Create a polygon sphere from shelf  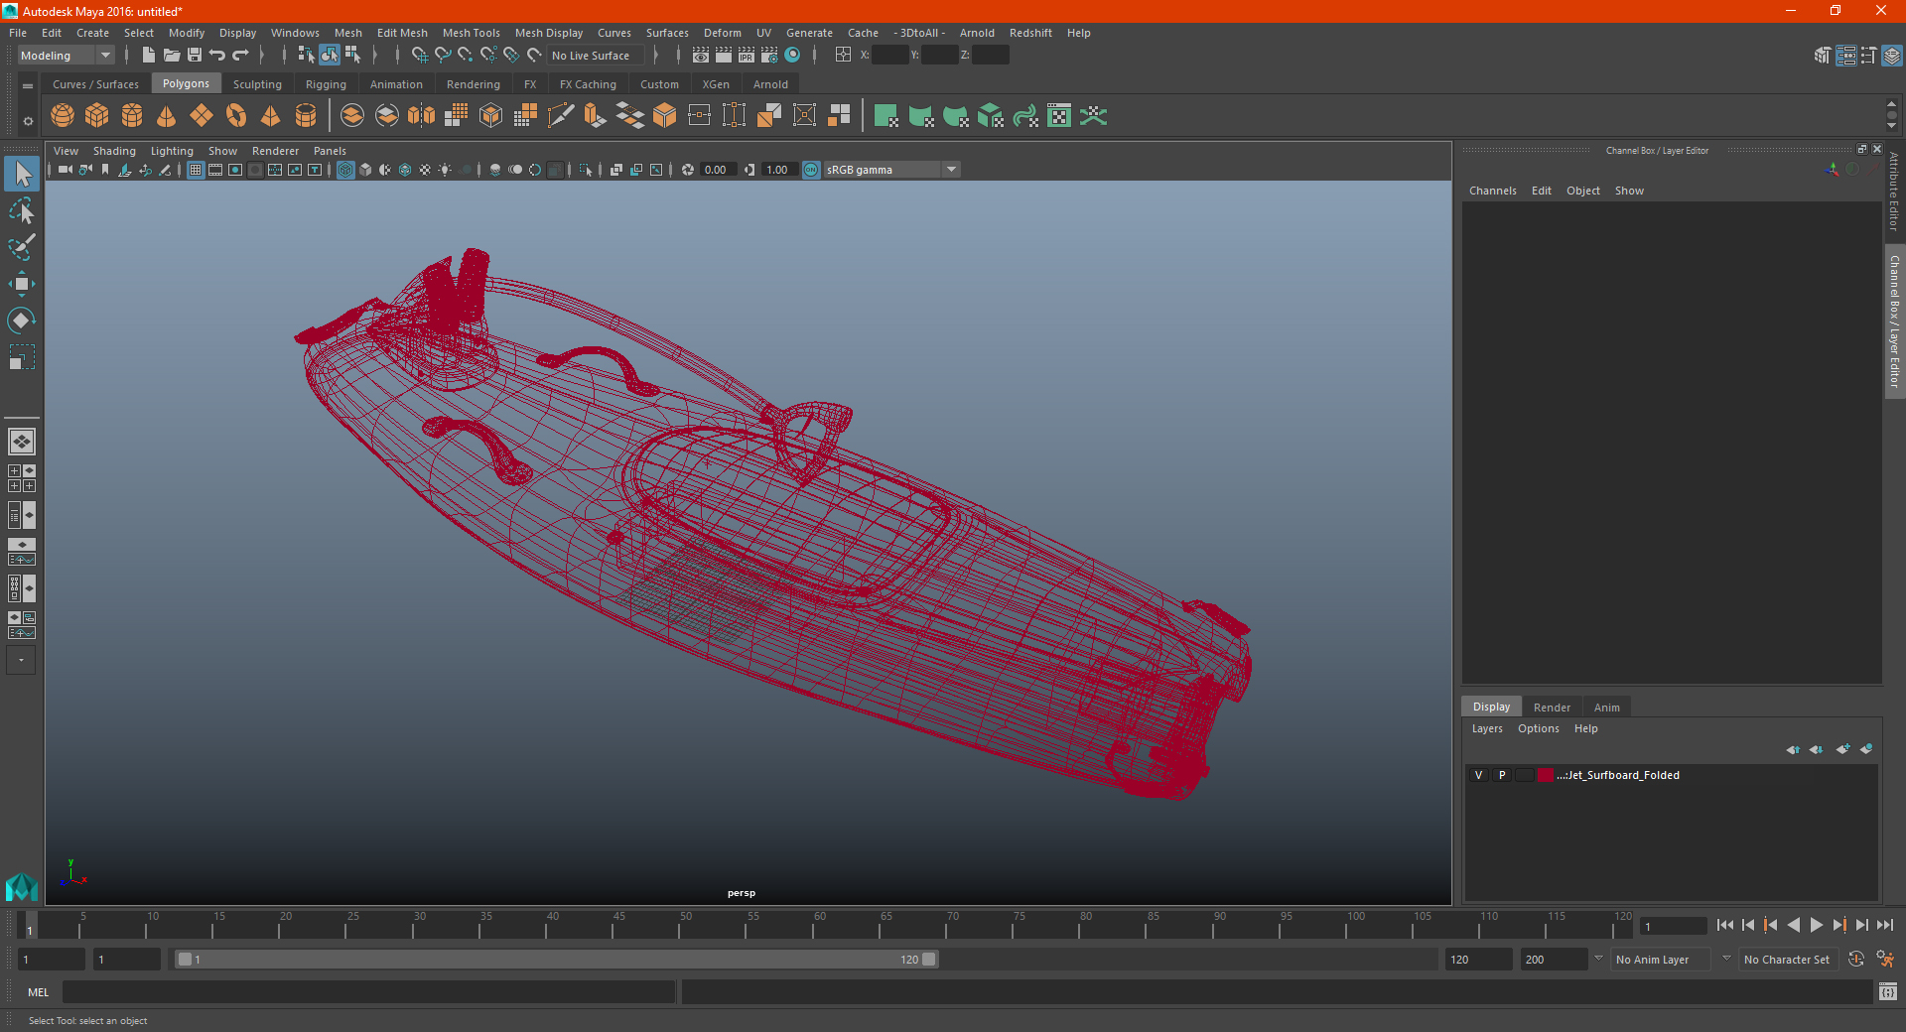pyautogui.click(x=63, y=116)
